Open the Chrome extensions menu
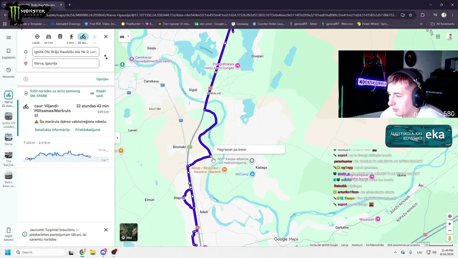 (423, 15)
